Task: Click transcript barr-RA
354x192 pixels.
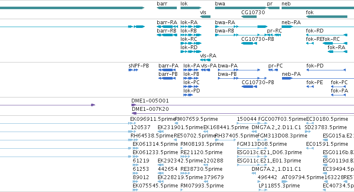Action: coord(167,27)
